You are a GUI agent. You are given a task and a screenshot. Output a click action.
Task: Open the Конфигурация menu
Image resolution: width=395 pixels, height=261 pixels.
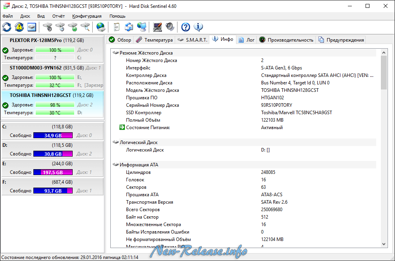(87, 16)
